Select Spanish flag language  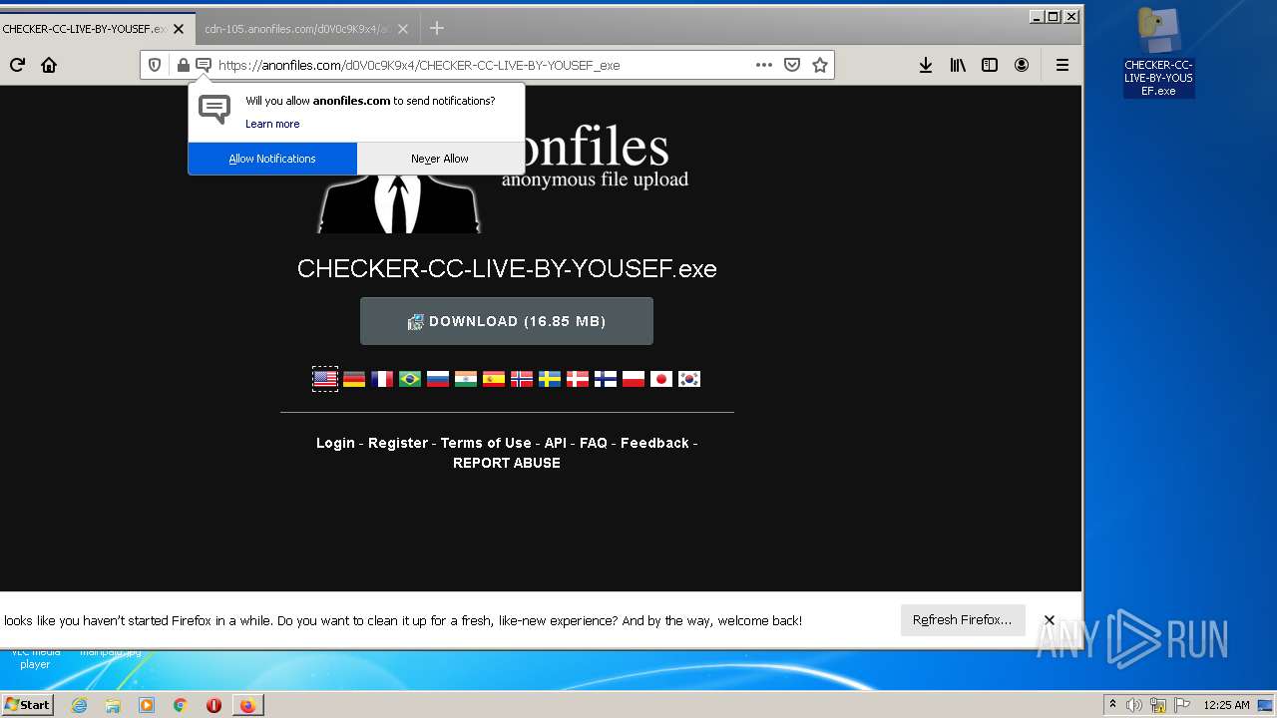494,379
